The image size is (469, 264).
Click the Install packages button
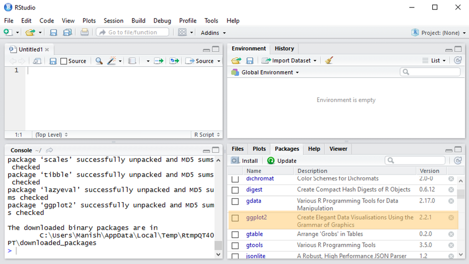tap(245, 160)
